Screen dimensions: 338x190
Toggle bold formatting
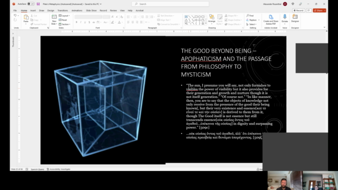click(x=76, y=22)
